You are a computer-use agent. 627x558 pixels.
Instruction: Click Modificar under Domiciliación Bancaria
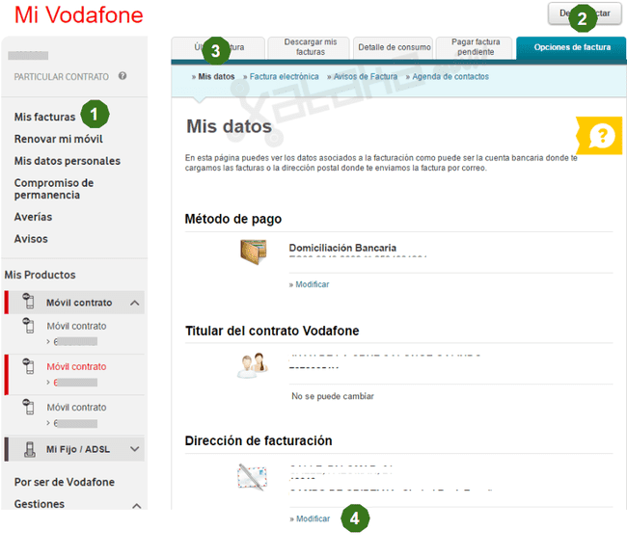312,284
